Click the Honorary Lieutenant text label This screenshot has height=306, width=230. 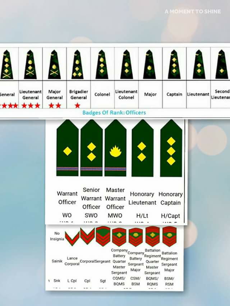[142, 198]
